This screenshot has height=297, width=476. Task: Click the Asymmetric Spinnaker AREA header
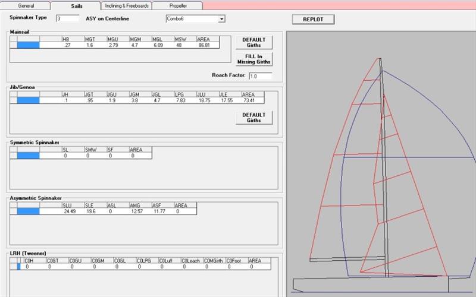click(x=186, y=205)
